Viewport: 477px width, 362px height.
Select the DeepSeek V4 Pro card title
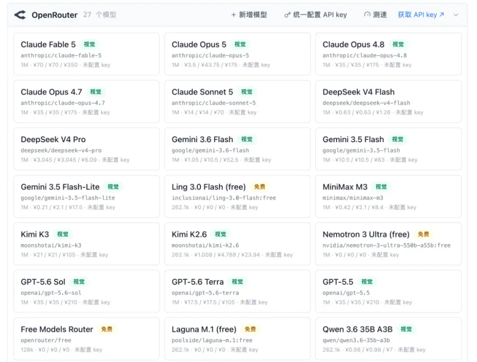(53, 139)
